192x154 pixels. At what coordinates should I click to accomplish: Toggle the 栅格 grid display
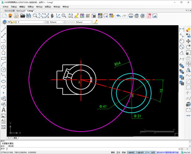[x=112, y=152]
